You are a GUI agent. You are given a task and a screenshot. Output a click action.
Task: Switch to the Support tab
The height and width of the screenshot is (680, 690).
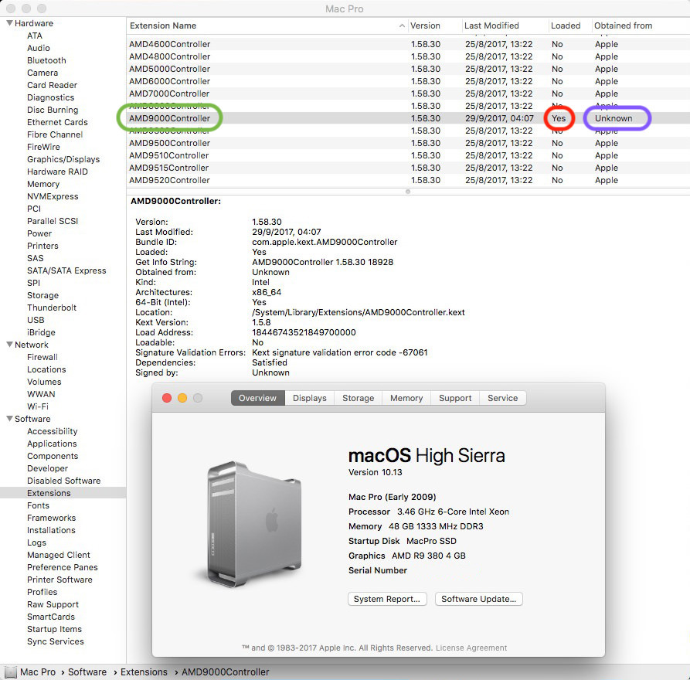pyautogui.click(x=455, y=398)
